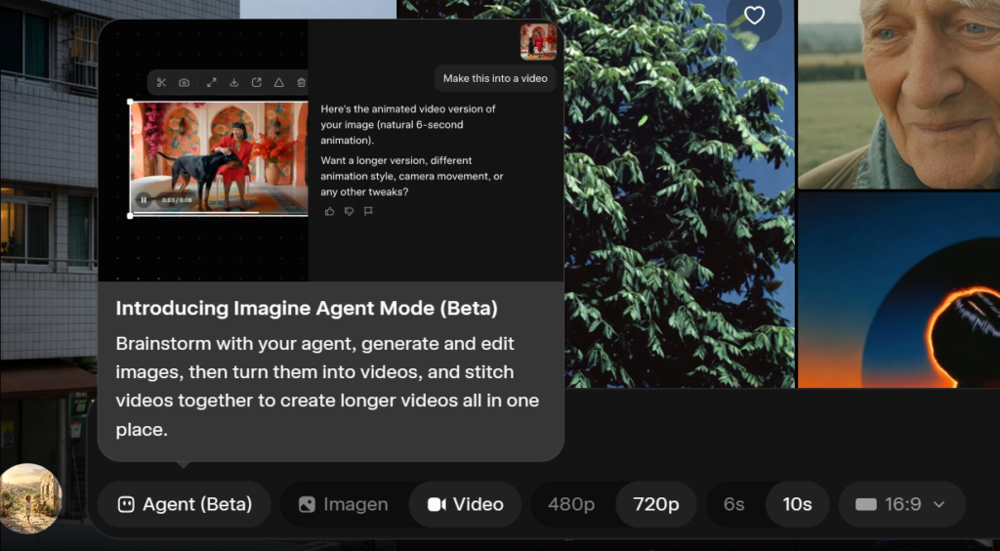Viewport: 1000px width, 551px height.
Task: Click the scissors trim icon in preview toolbar
Action: point(161,82)
